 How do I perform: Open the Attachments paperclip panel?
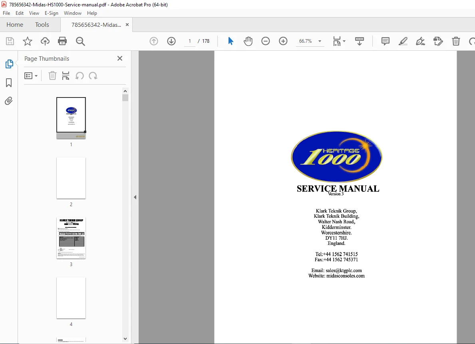(9, 101)
